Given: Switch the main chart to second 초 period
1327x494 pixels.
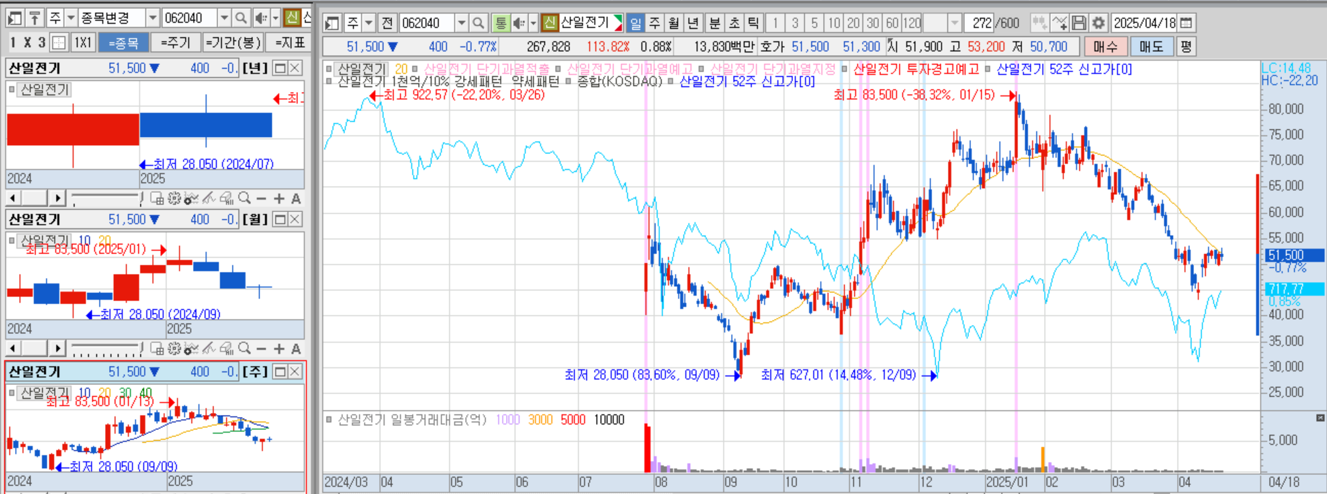Looking at the screenshot, I should (734, 23).
